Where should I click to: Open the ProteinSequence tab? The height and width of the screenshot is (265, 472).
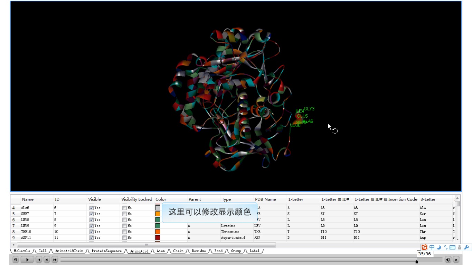106,251
